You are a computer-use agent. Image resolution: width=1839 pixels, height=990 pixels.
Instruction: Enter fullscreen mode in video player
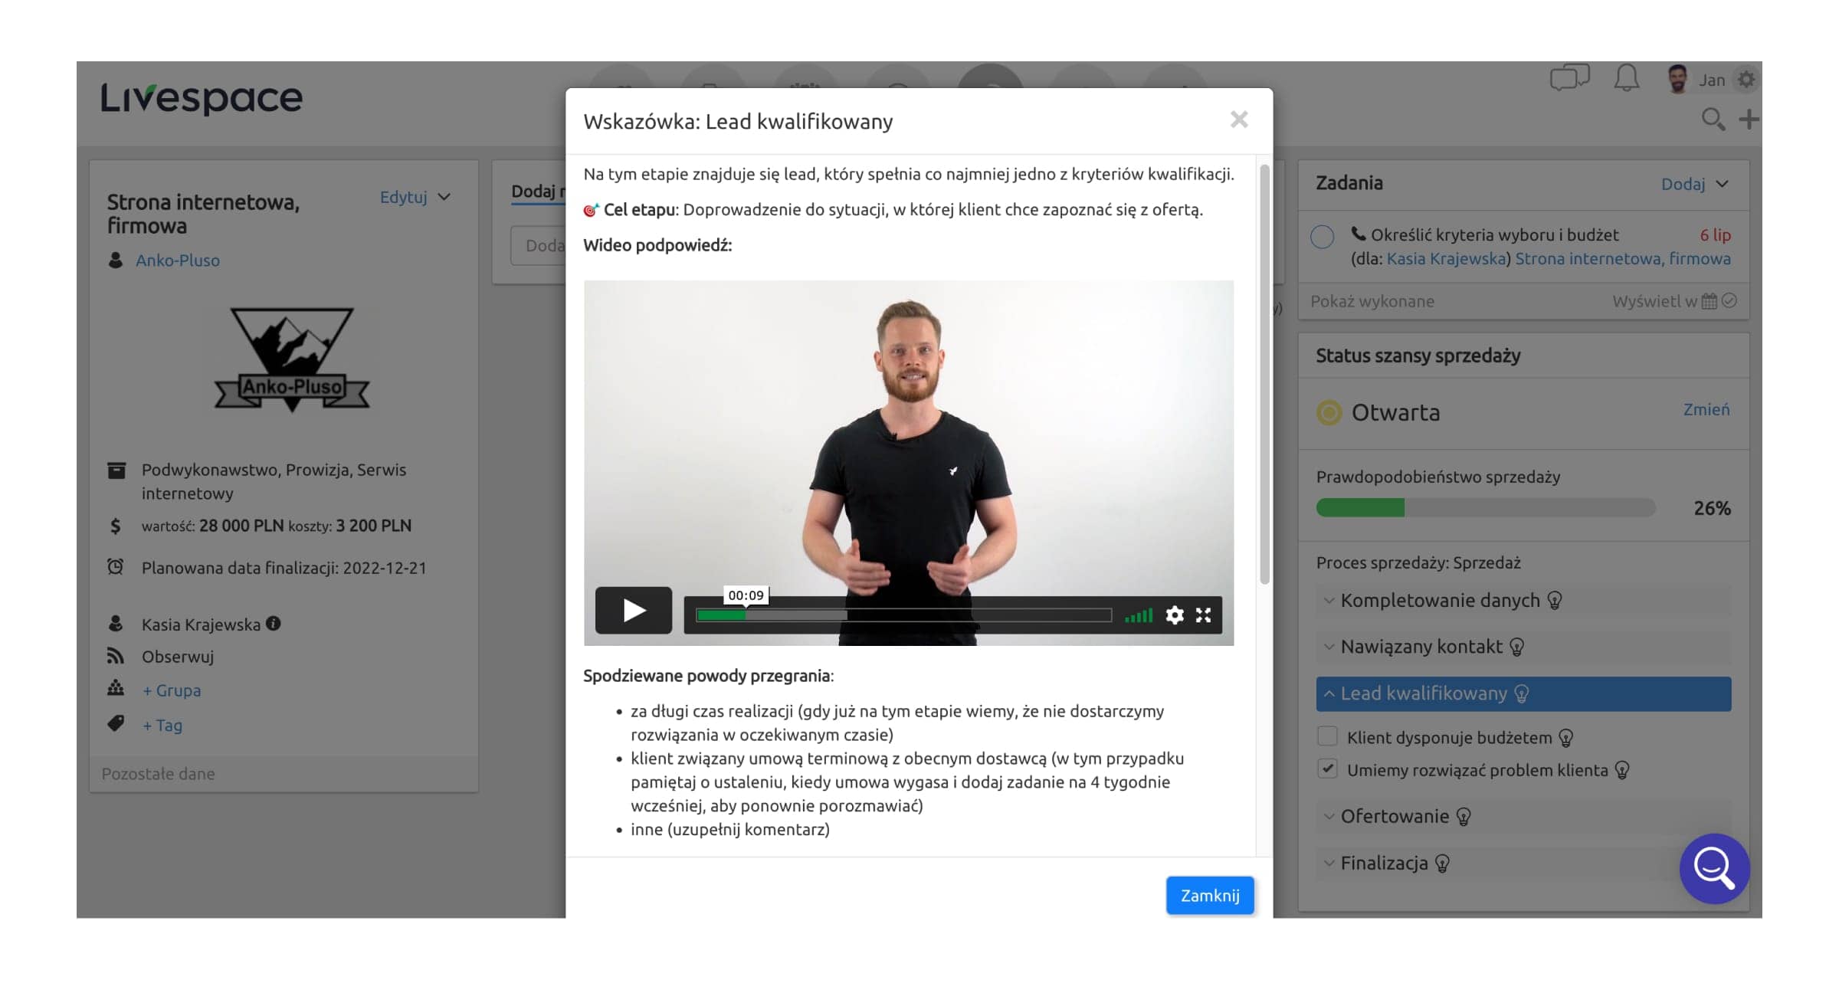click(1203, 615)
